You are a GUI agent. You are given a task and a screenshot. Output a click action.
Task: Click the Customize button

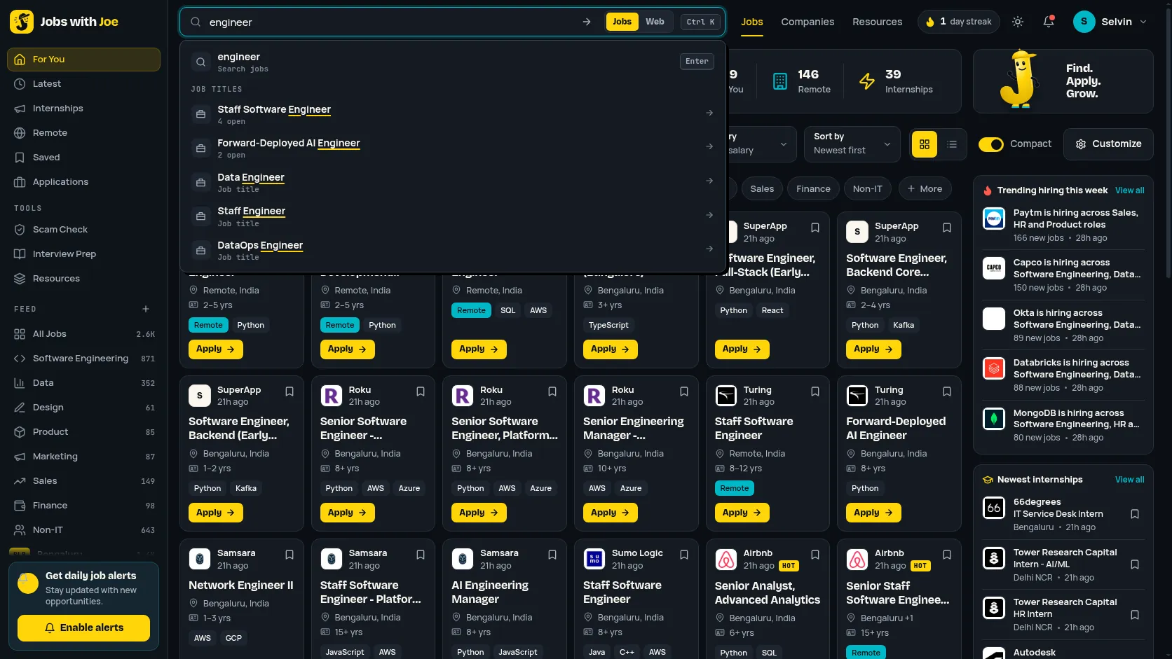coord(1108,144)
